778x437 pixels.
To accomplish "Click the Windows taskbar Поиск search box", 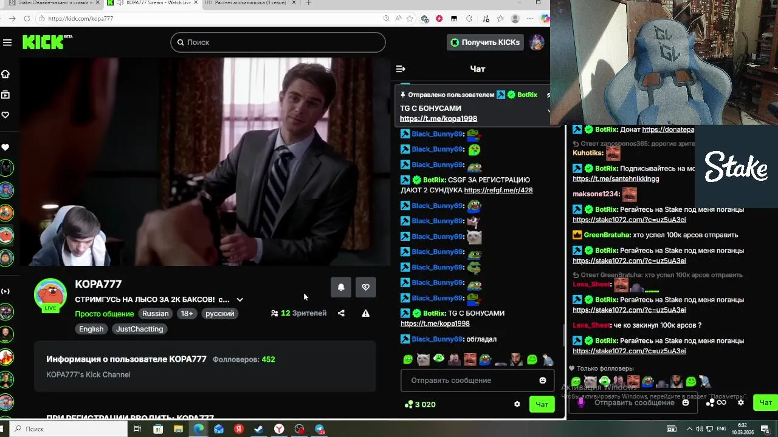I will coord(68,429).
